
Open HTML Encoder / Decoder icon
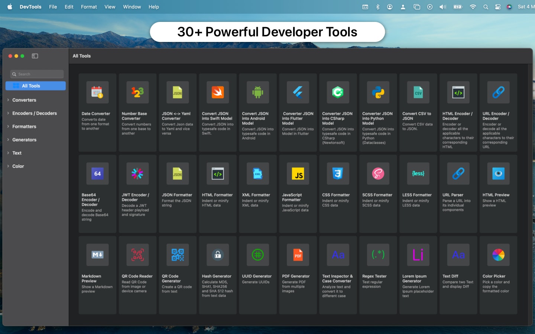click(458, 92)
